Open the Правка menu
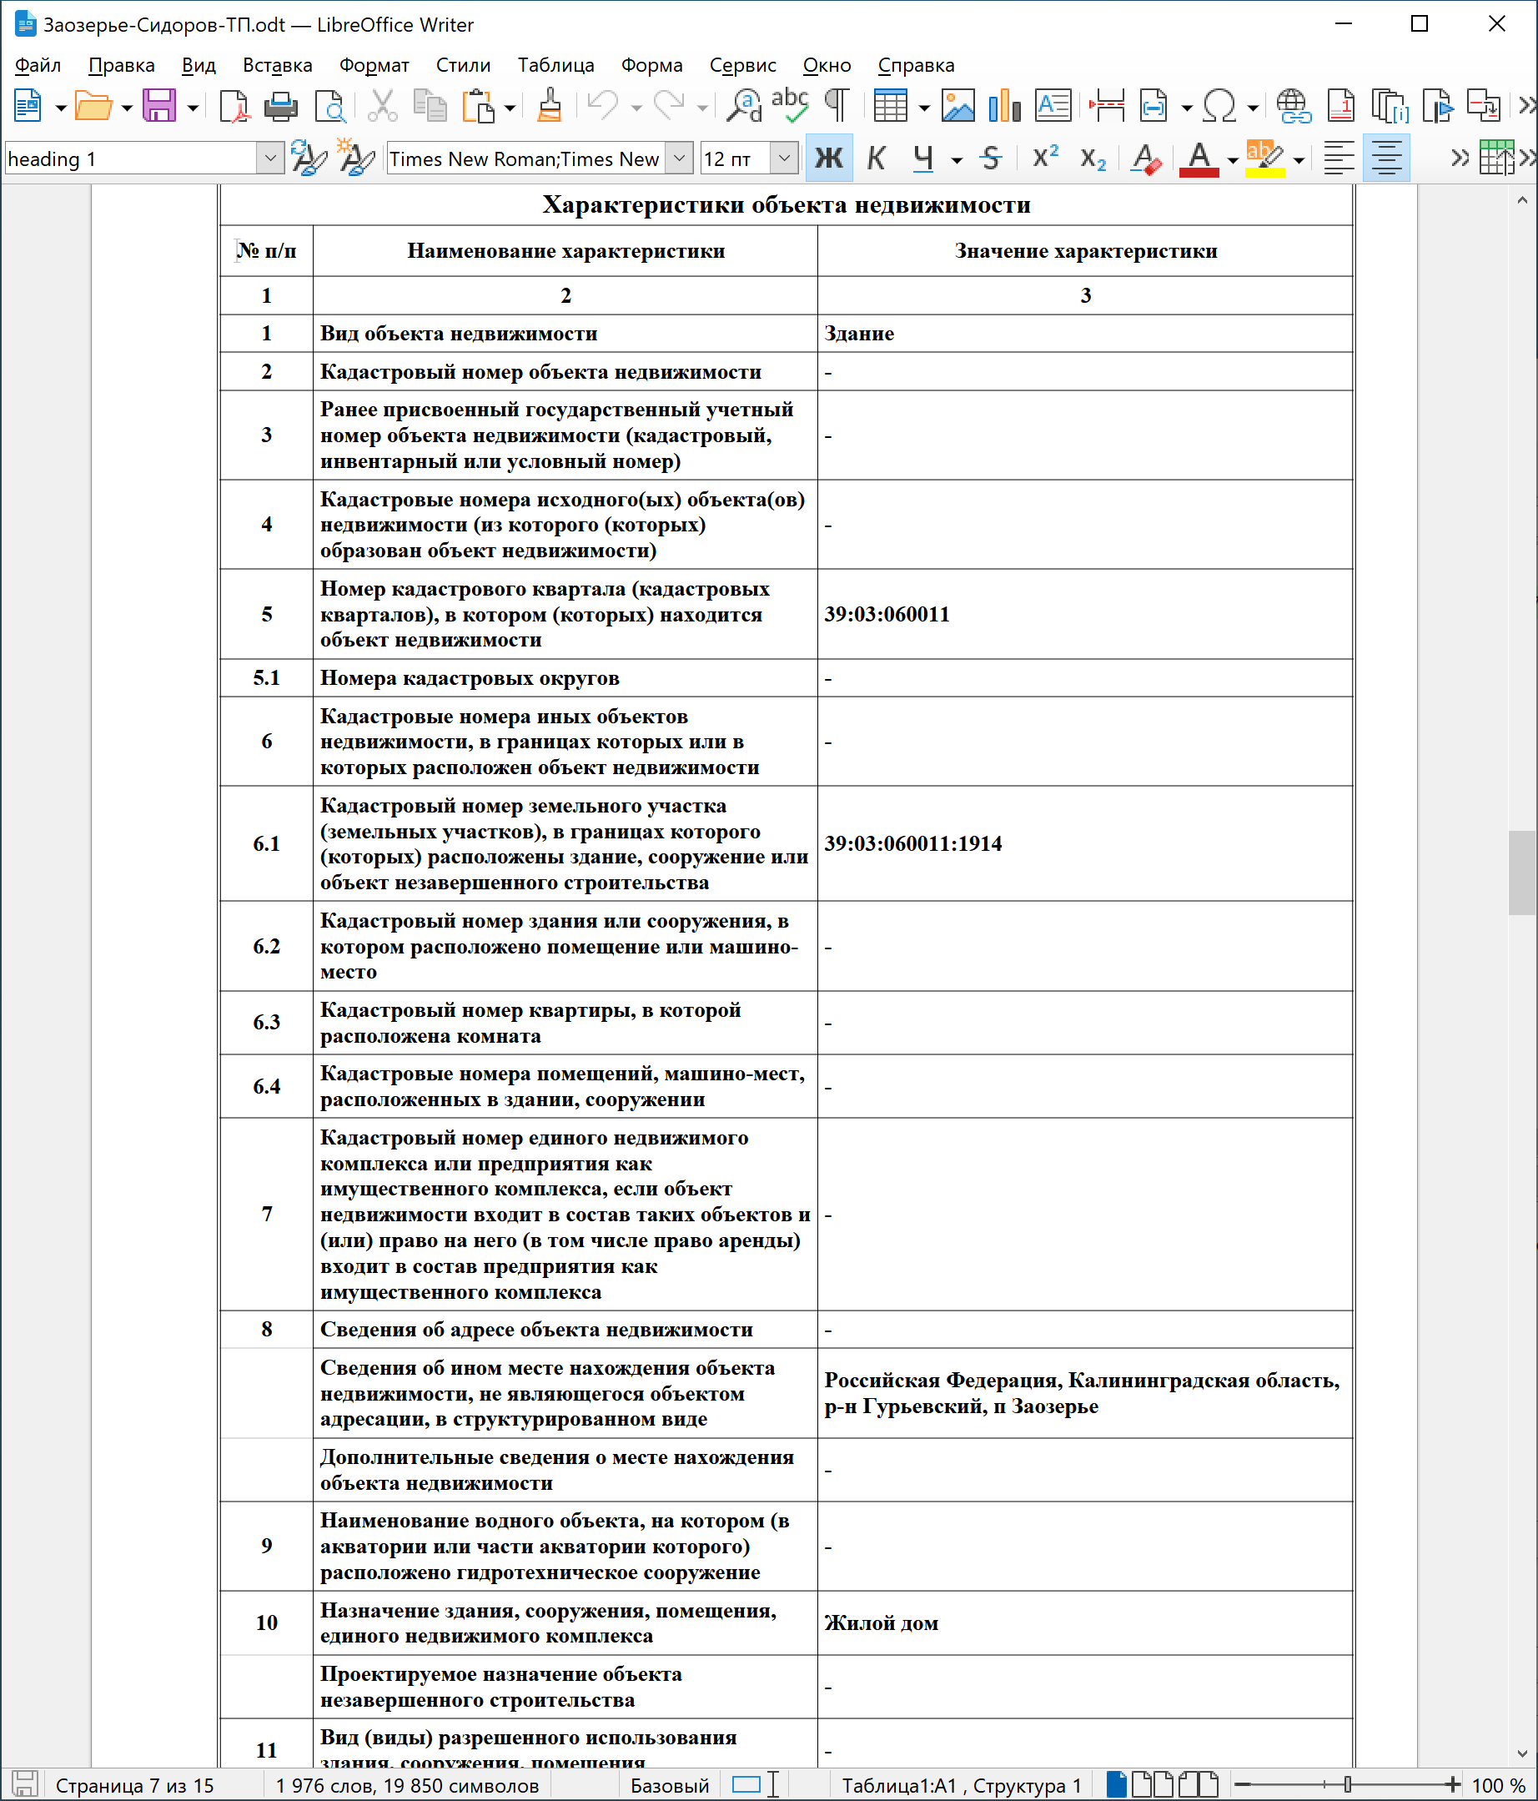The image size is (1538, 1801). coord(122,65)
